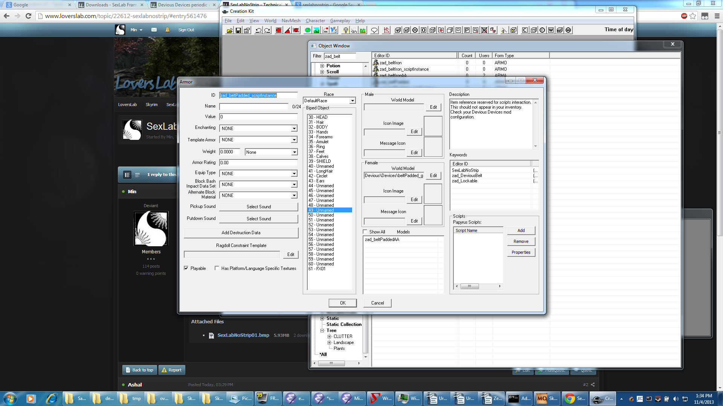Expand the Static tree node

322,318
